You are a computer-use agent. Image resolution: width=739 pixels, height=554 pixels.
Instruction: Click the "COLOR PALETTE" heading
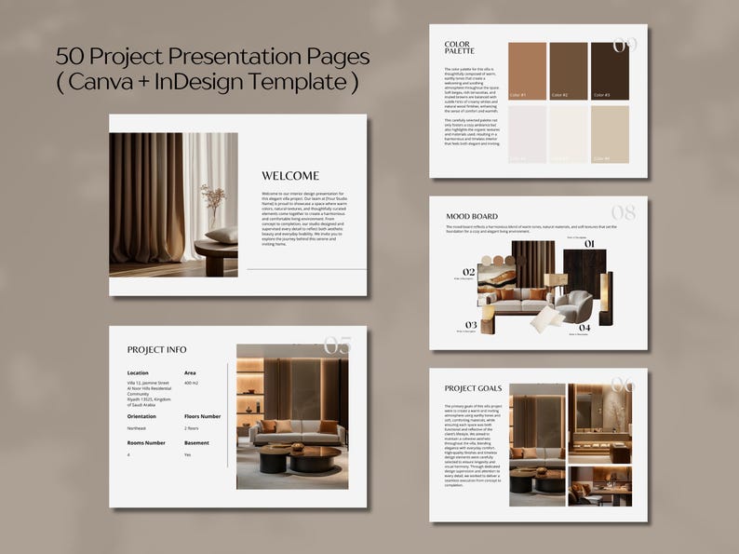(459, 47)
